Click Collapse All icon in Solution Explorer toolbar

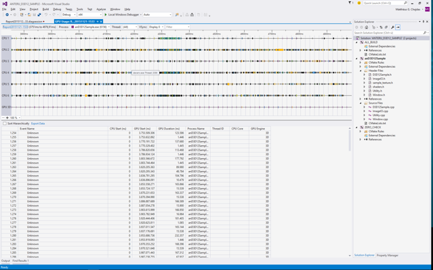coord(386,27)
